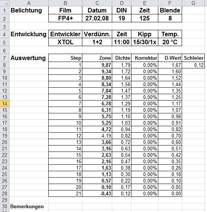Screen dimensions: 207x212
Task: Click the Blende header cell
Action: 170,11
